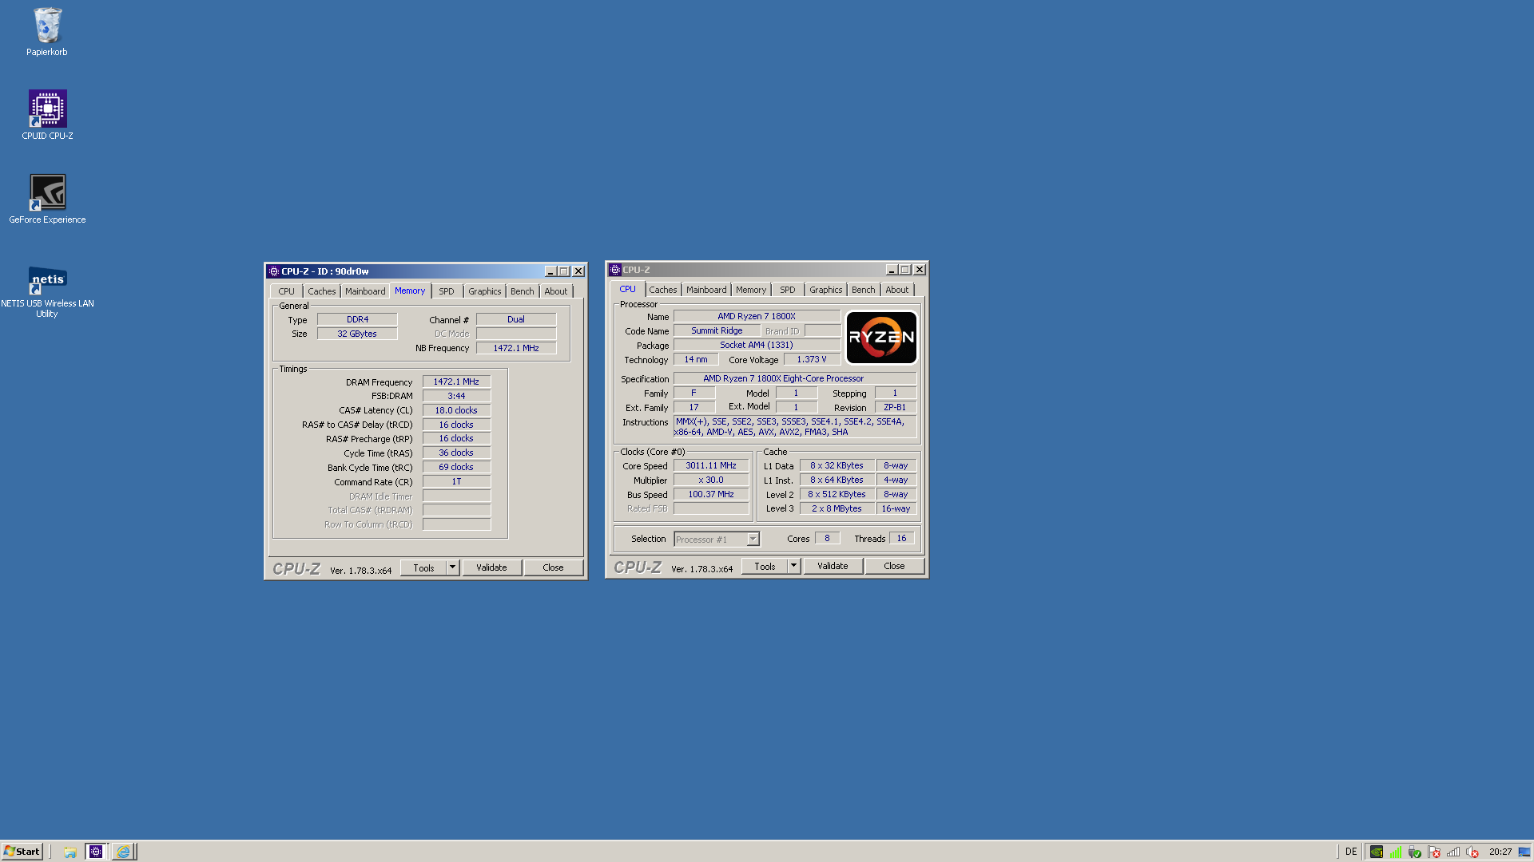
Task: Click the Ryzen logo image
Action: (881, 338)
